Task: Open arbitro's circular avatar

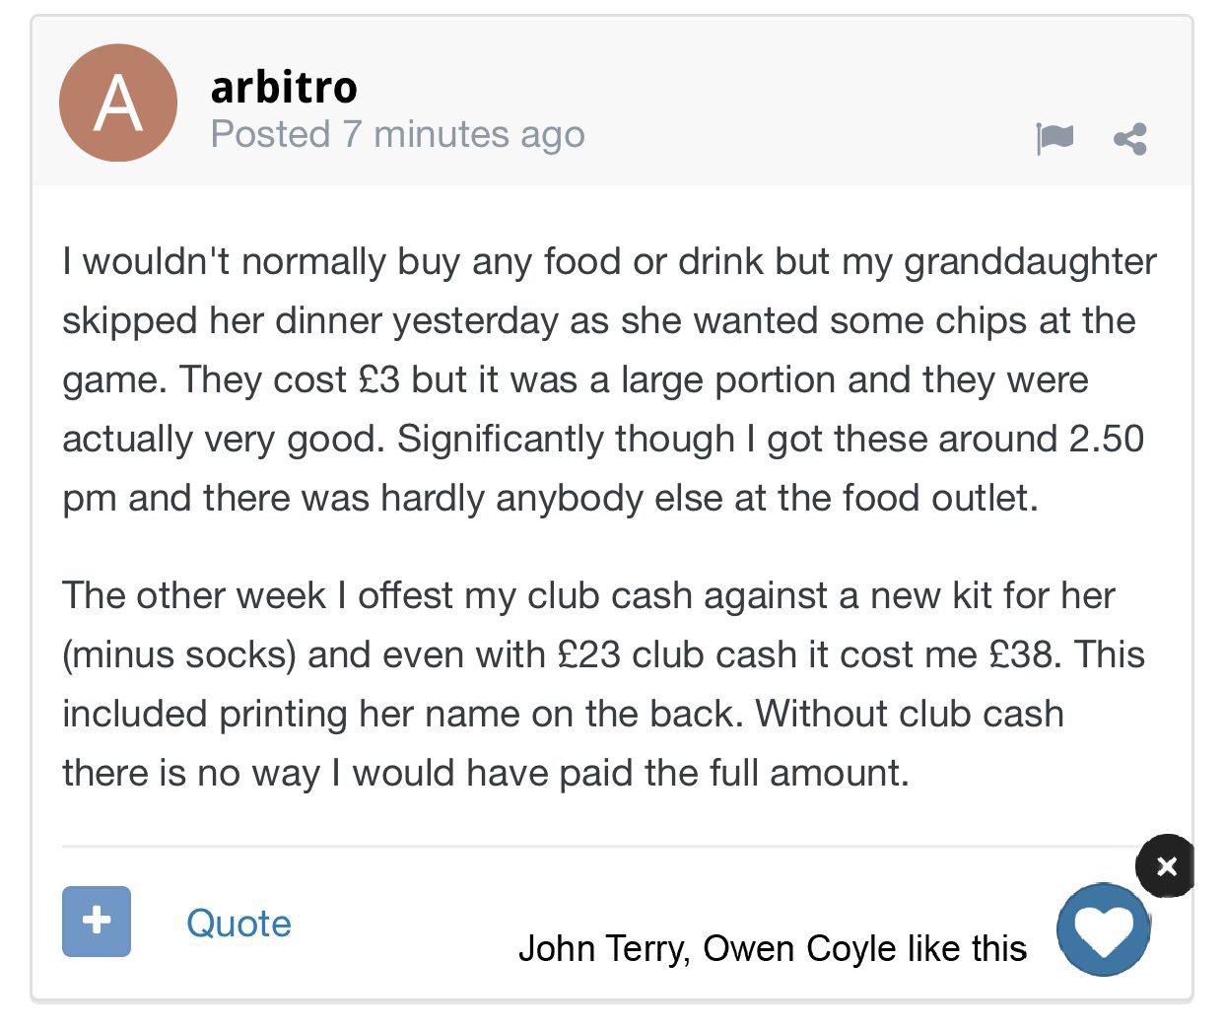Action: (x=118, y=103)
